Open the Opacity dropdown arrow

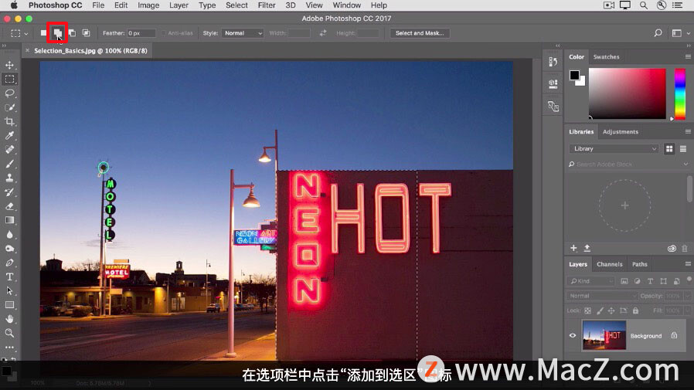point(687,296)
